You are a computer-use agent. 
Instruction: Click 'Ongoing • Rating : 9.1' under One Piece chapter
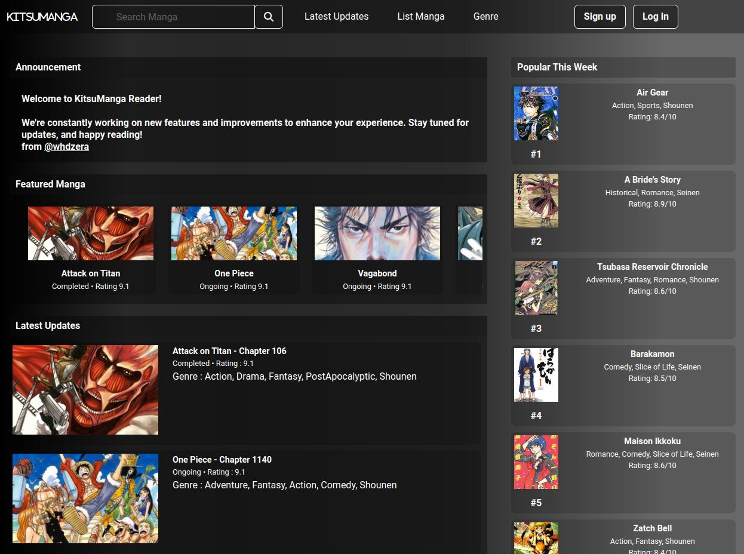(209, 472)
